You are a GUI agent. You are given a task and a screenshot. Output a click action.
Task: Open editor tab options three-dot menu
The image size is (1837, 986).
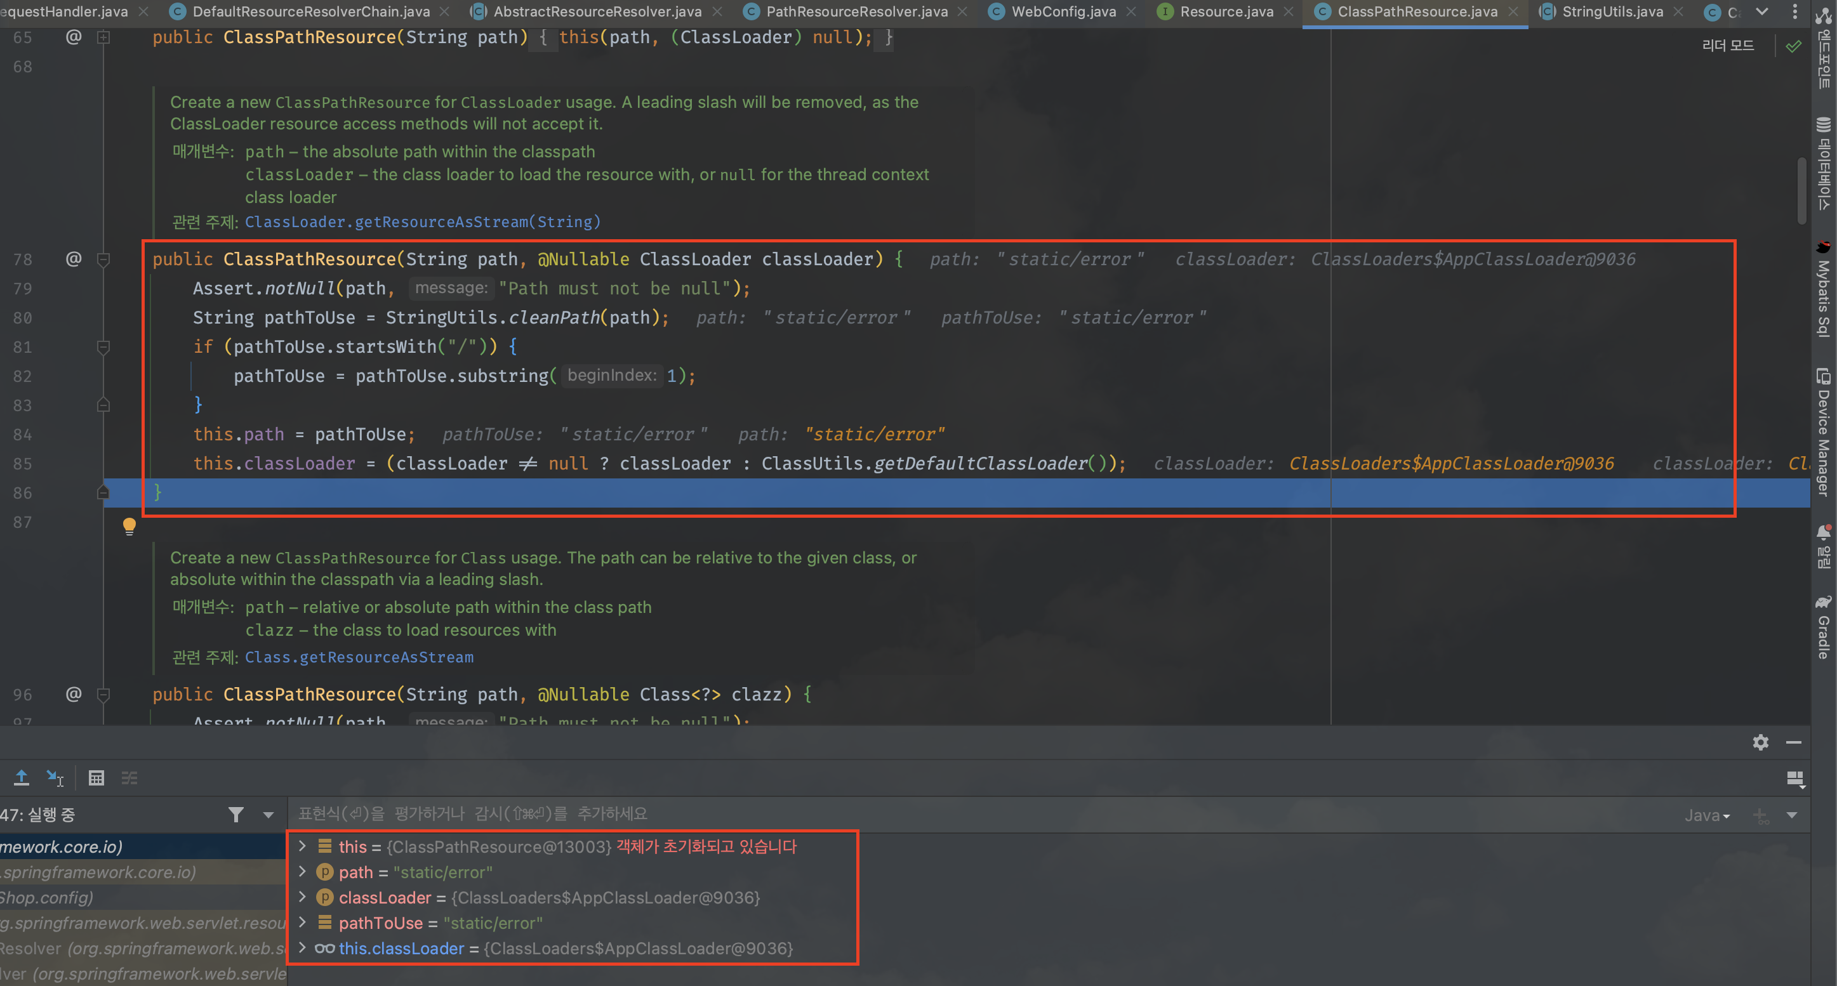click(x=1795, y=11)
